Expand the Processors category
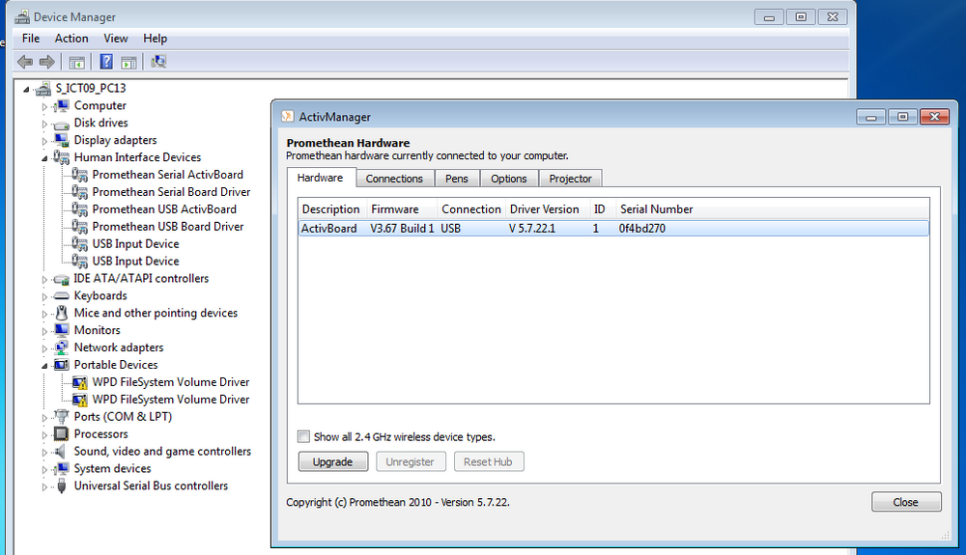The height and width of the screenshot is (555, 966). 44,434
